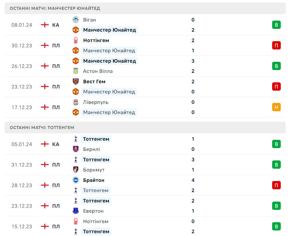The height and width of the screenshot is (236, 290).
Task: Click red П badge for Nottingham match
Action: (276, 45)
